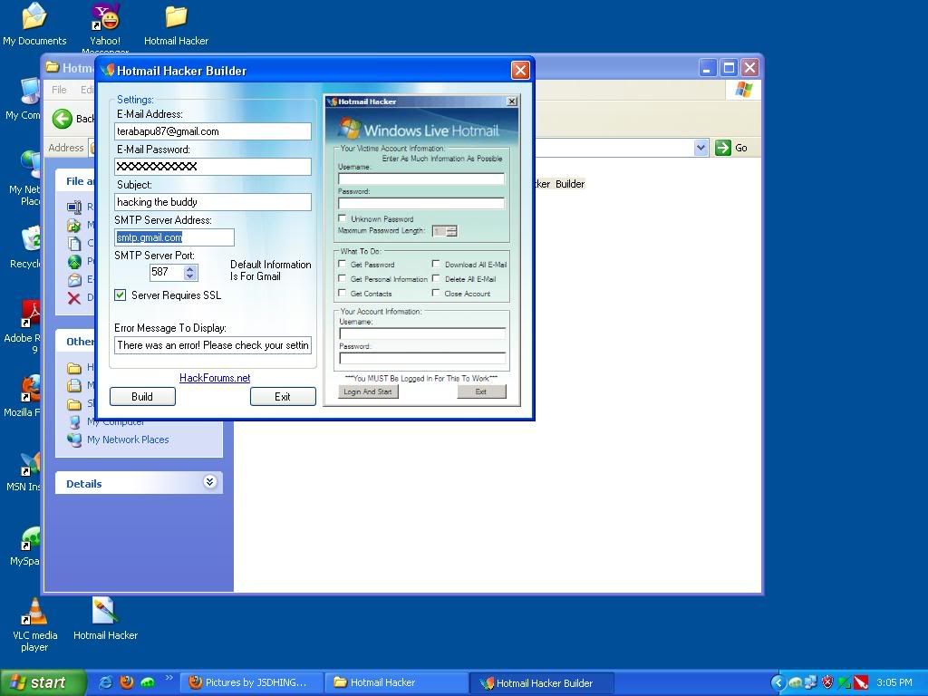This screenshot has width=928, height=696.
Task: Launch Firefox from the quick launch bar
Action: pos(127,682)
